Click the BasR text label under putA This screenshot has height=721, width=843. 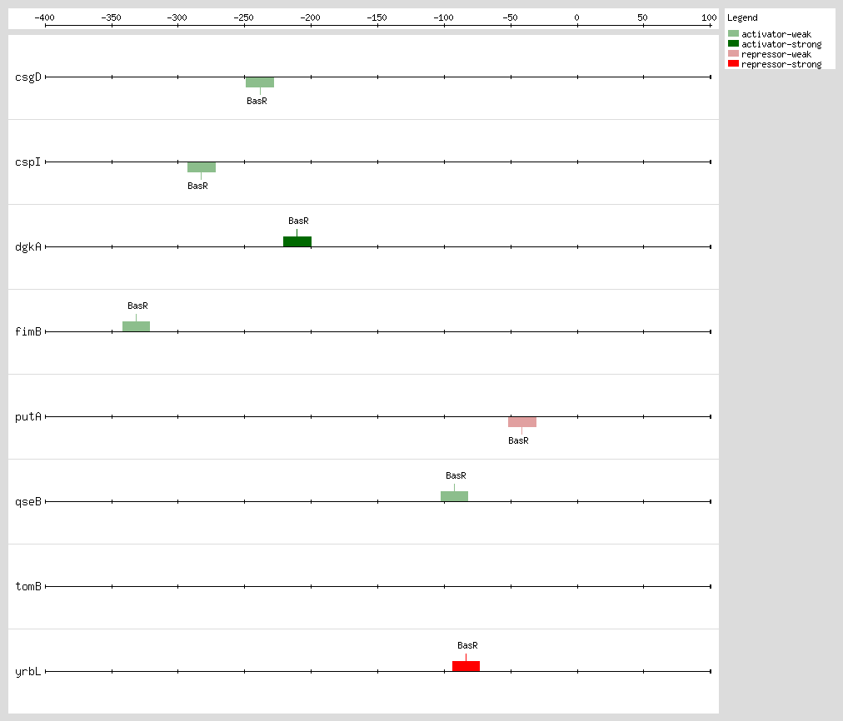point(518,440)
